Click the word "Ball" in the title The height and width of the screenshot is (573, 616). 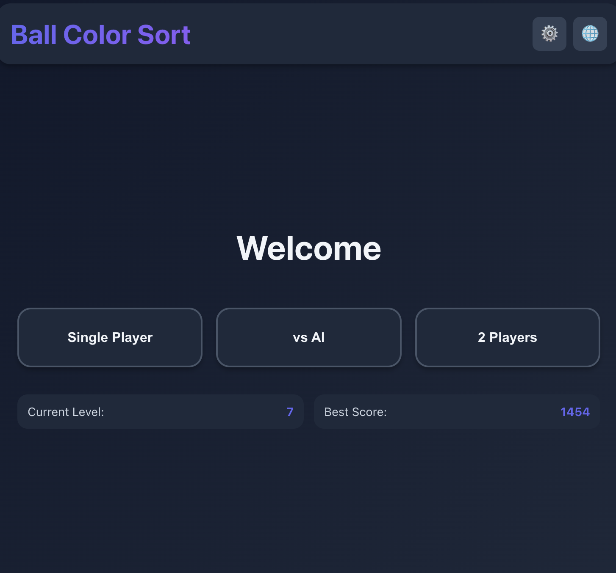tap(34, 35)
